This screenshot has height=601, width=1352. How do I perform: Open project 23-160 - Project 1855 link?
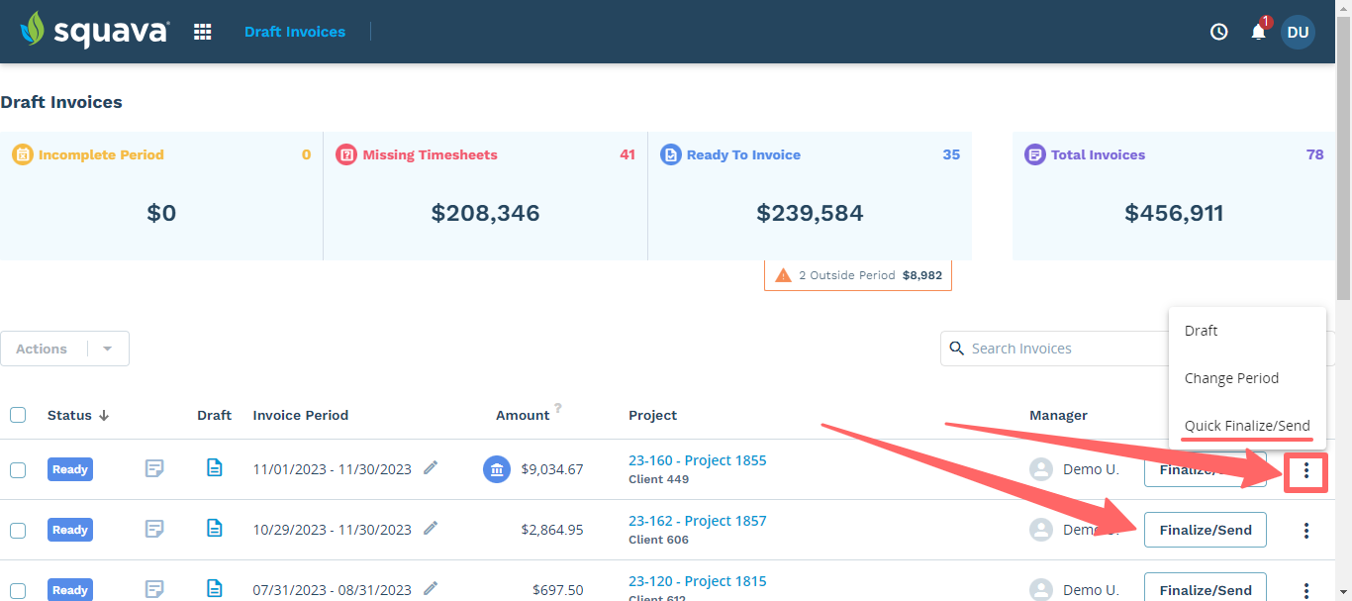pyautogui.click(x=697, y=459)
